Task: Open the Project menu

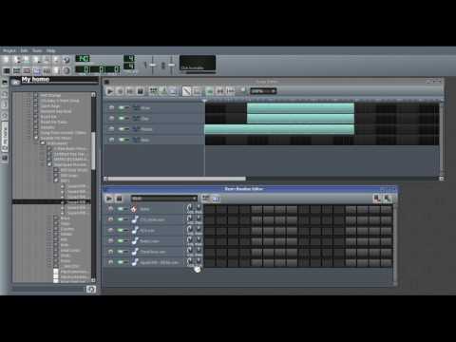Action: (x=9, y=50)
